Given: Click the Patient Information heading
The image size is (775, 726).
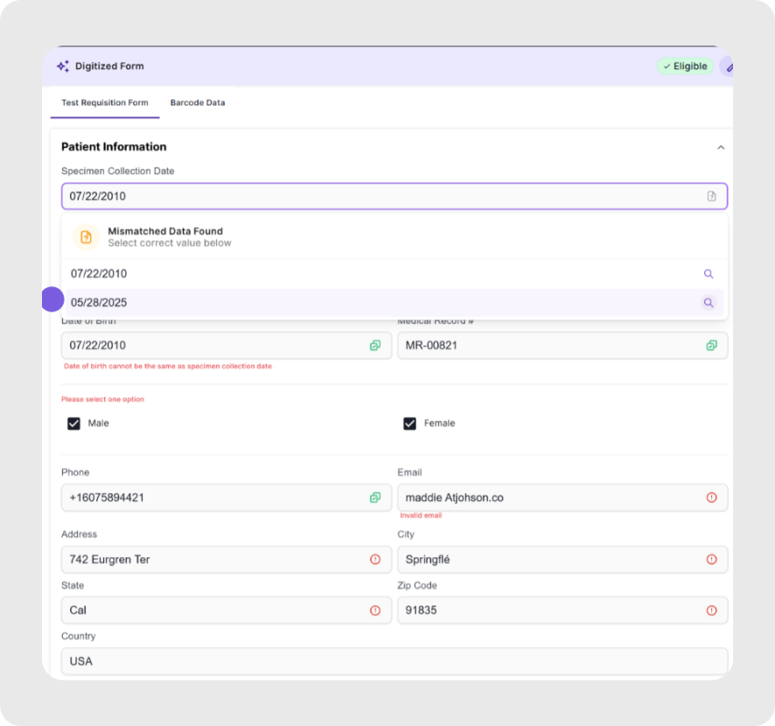Looking at the screenshot, I should (x=114, y=147).
